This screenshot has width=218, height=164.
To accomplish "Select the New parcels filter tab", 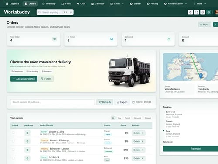I will (x=119, y=118).
